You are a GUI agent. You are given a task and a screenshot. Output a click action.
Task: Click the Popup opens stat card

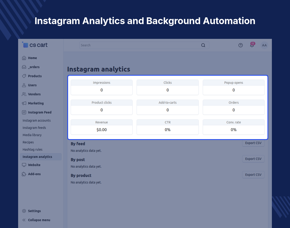click(x=234, y=87)
